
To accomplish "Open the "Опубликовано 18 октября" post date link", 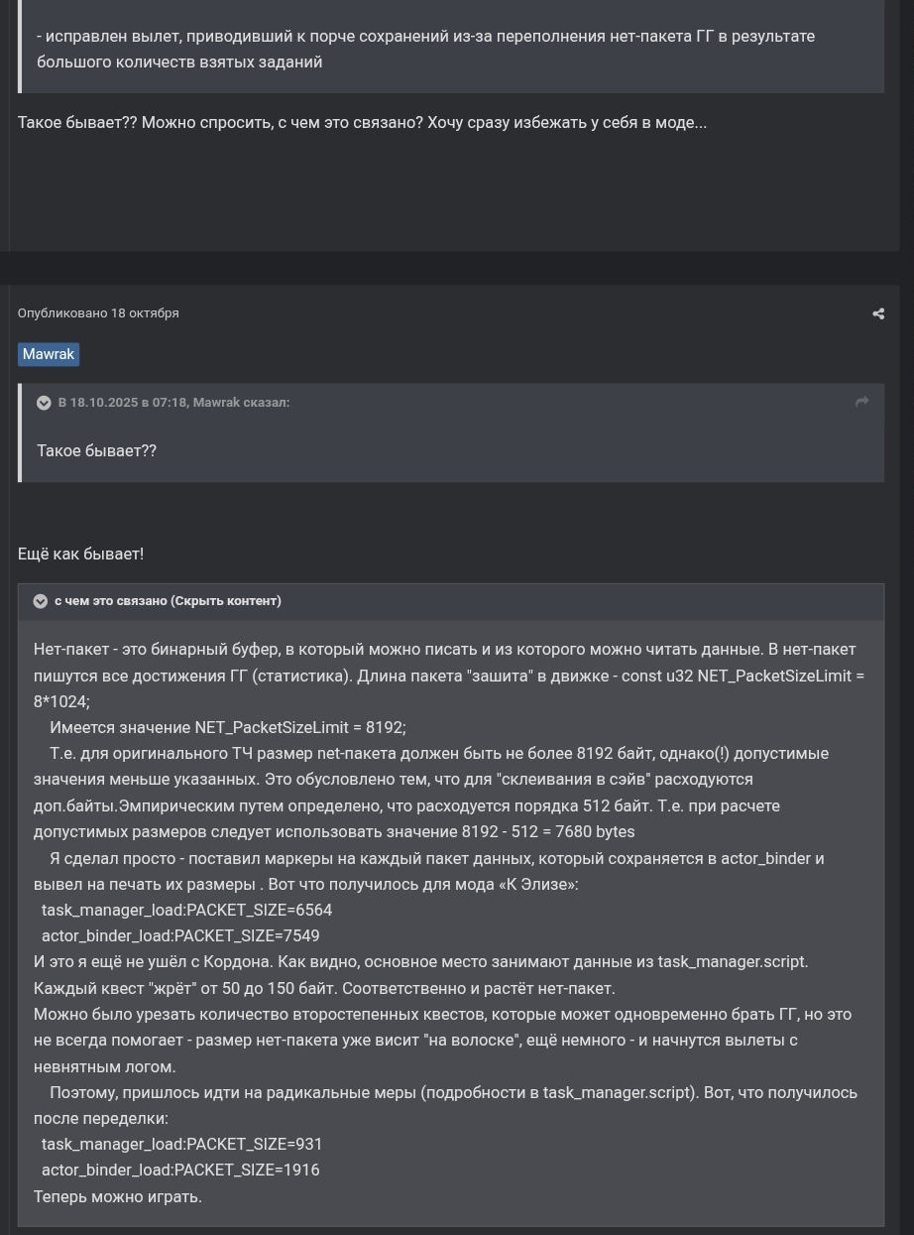I will [x=98, y=313].
